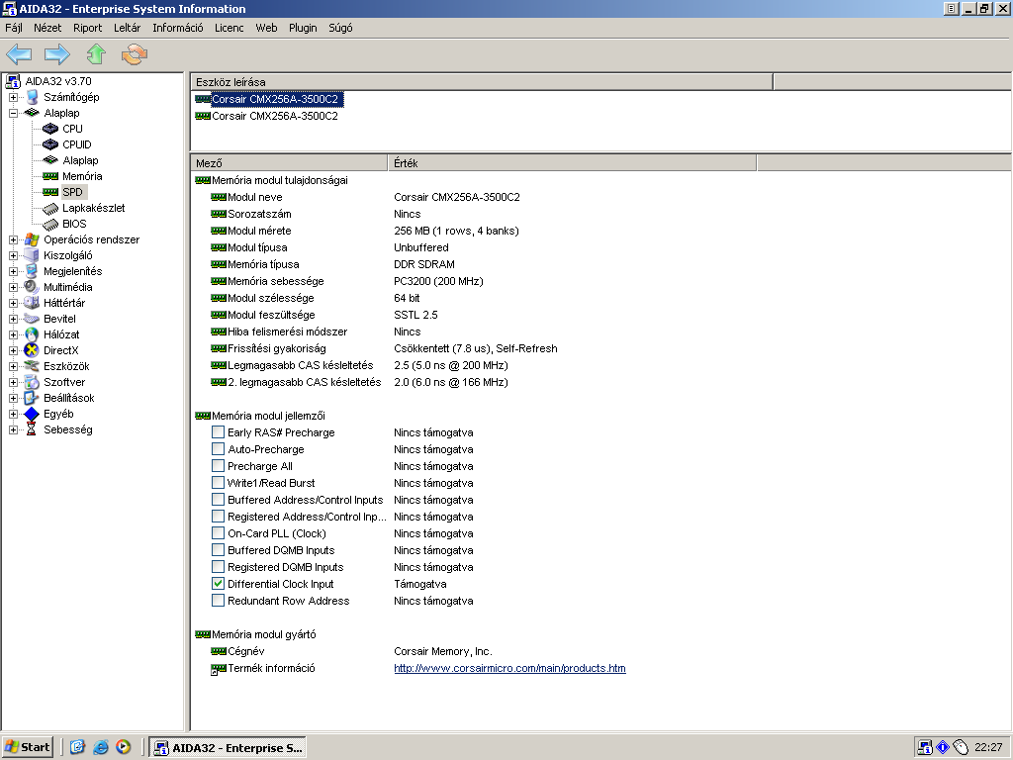Click the Érték column header
Screen dimensions: 1013x760
click(x=572, y=163)
